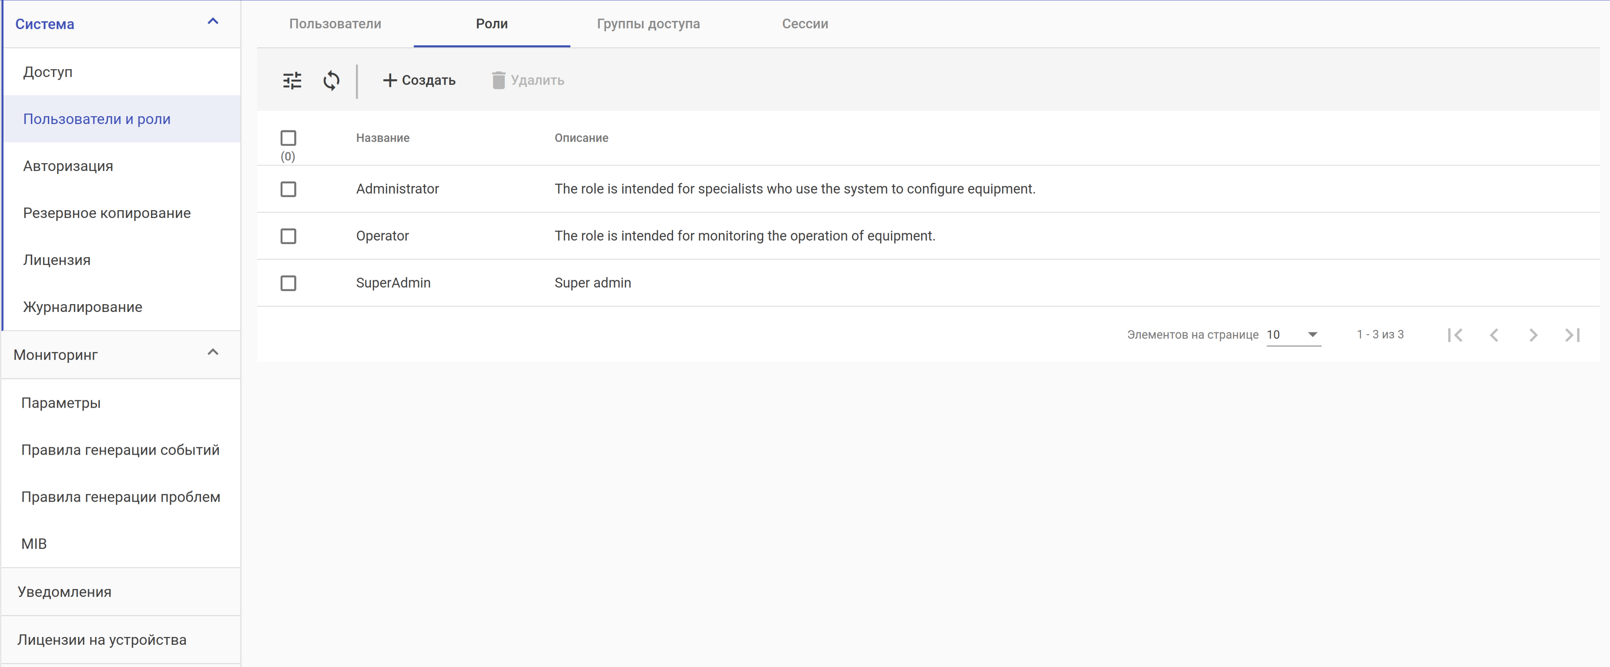Sort by the Название column header
The height and width of the screenshot is (667, 1610).
[382, 137]
